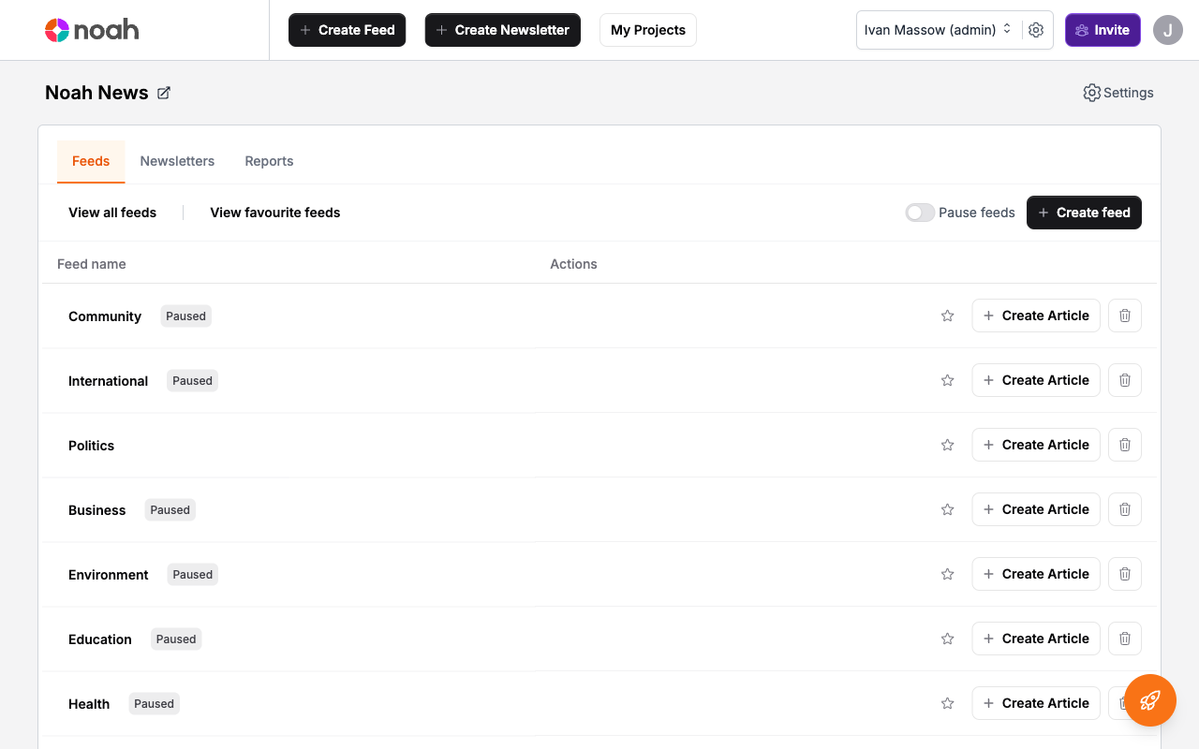The height and width of the screenshot is (749, 1199).
Task: Open the Reports tab
Action: tap(269, 161)
